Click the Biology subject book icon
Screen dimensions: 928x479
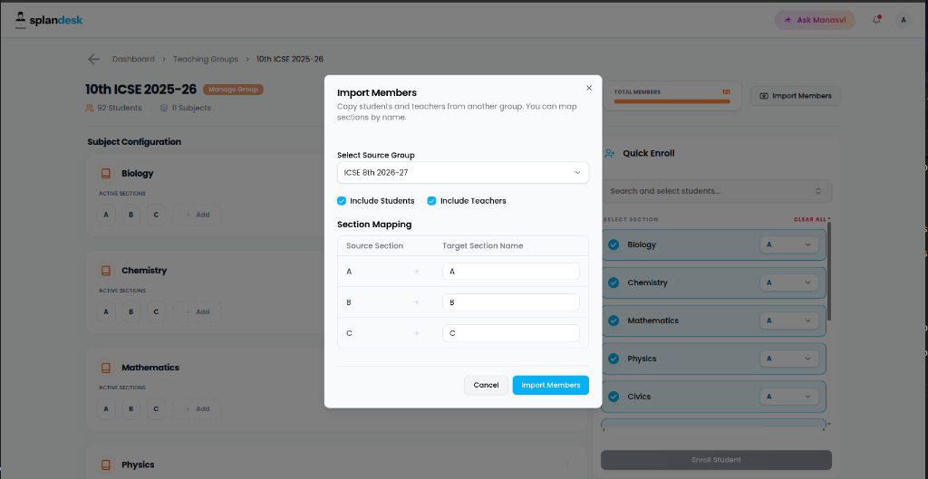click(106, 173)
